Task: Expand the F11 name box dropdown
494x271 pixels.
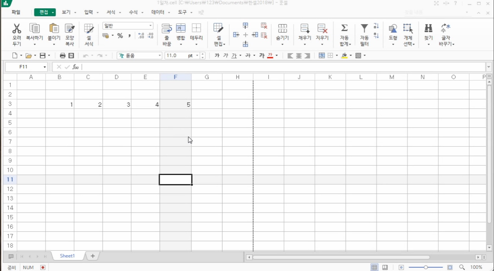Action: coord(45,67)
